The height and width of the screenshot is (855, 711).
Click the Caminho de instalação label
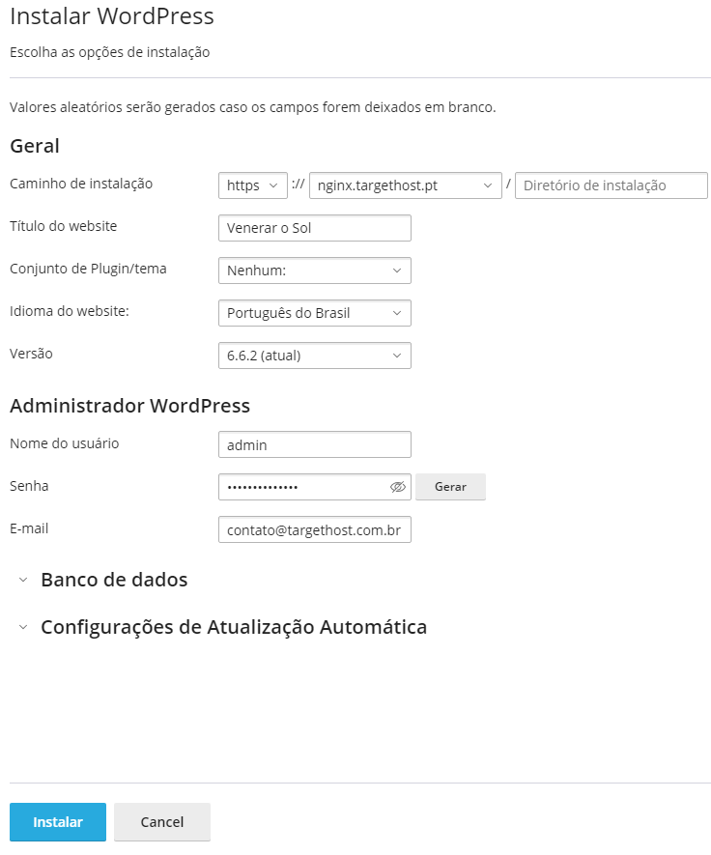click(81, 184)
